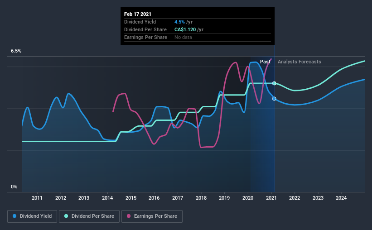Click the 2018 x-axis label
Screen dimensions: 372x230
pos(201,198)
